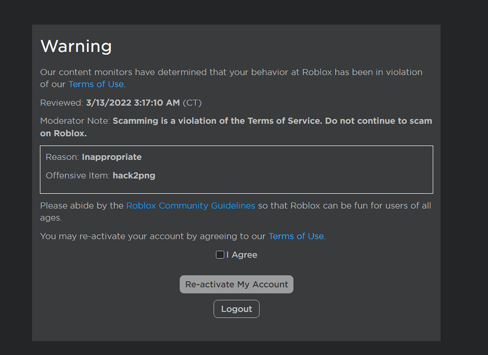Viewport: 488px width, 355px height.
Task: Click the I Agree label text
Action: pos(242,255)
